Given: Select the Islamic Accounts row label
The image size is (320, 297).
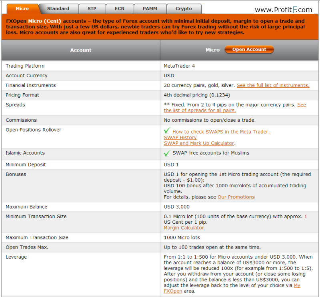Looking at the screenshot, I should tap(25, 153).
